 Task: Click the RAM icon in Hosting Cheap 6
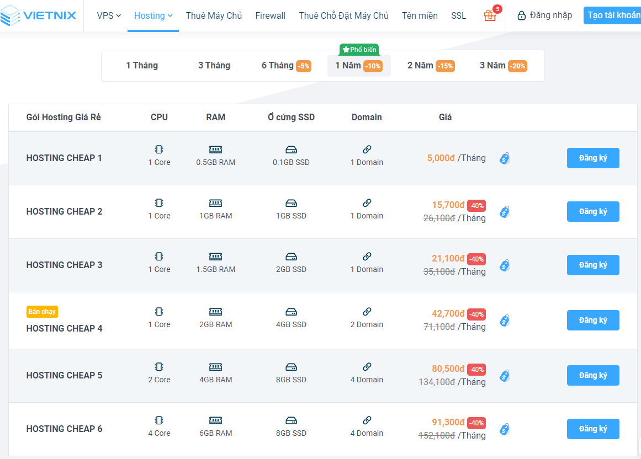coord(215,420)
